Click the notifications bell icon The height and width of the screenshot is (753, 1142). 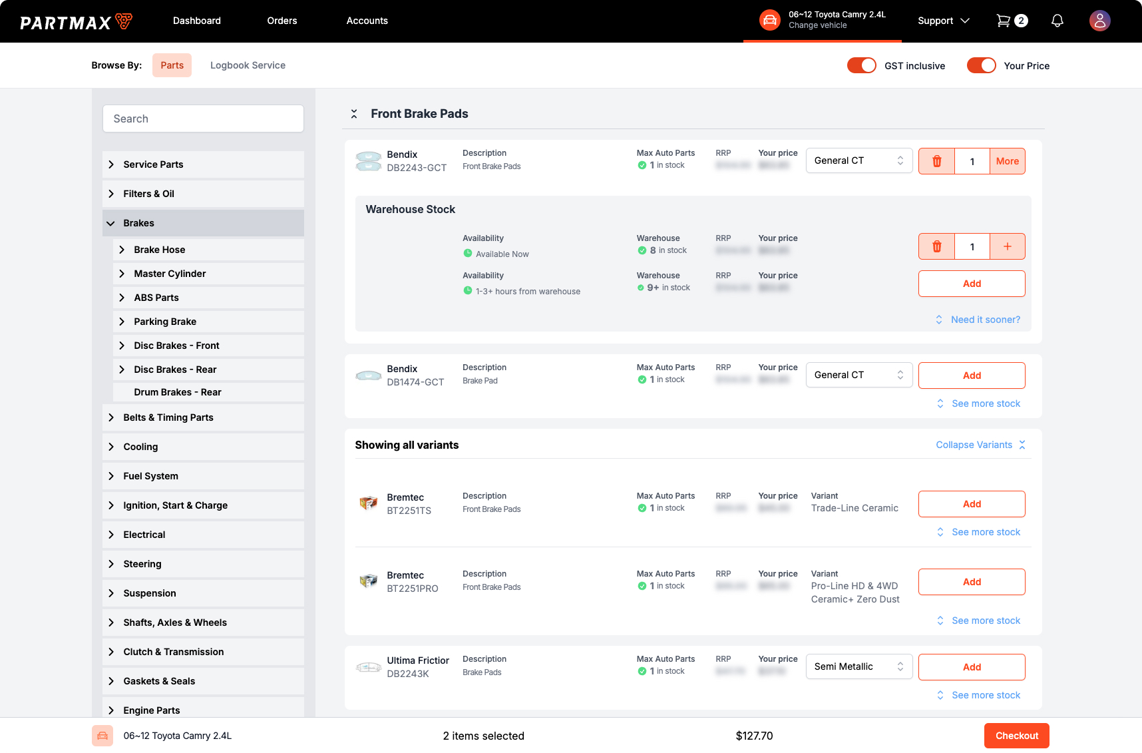tap(1057, 21)
